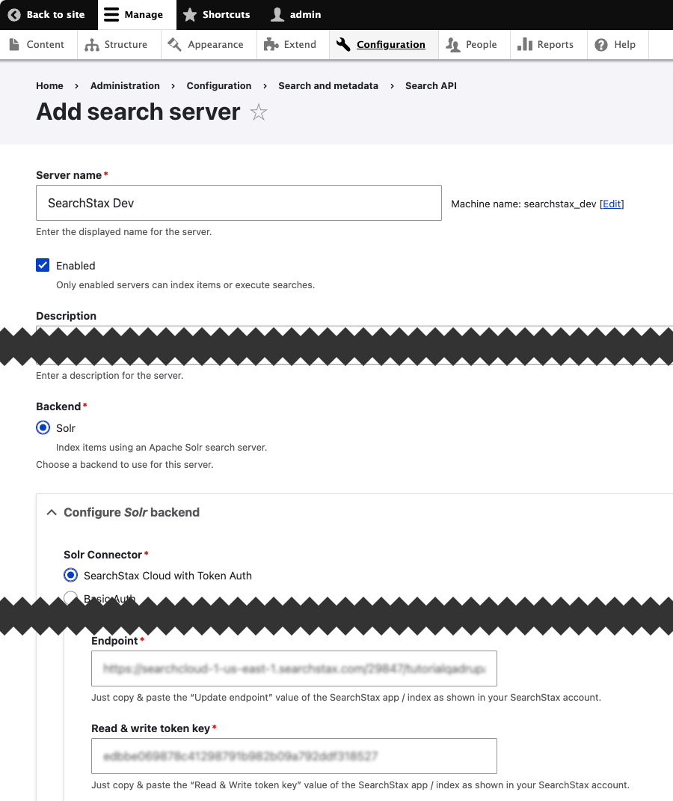Click the Home breadcrumb link
Viewport: 673px width, 801px height.
point(49,86)
